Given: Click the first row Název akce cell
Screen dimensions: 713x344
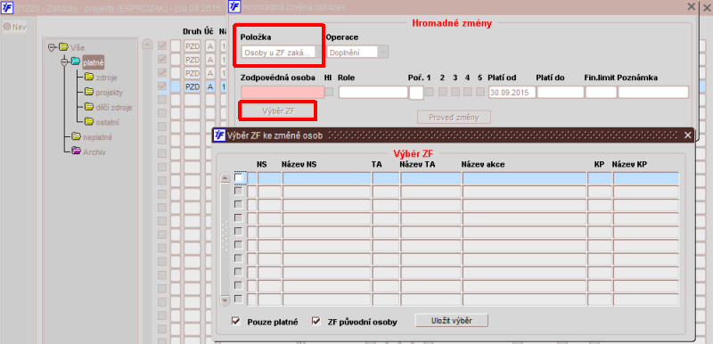Looking at the screenshot, I should click(x=524, y=177).
